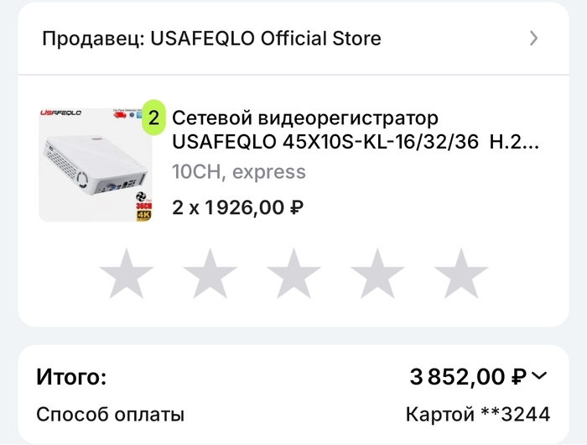Click the "Способ оплаты" payment method label
This screenshot has height=445, width=587.
coord(110,414)
